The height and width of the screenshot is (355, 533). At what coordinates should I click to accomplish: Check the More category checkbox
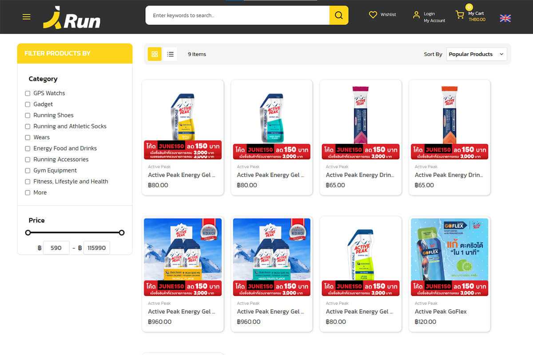click(28, 193)
